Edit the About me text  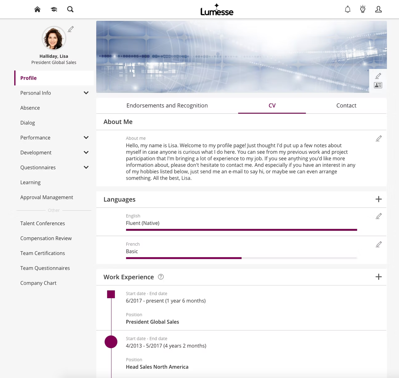tap(379, 138)
